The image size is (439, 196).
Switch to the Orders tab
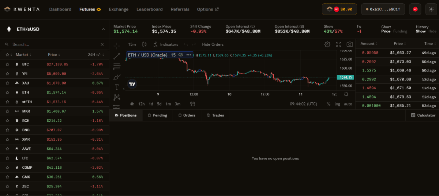pos(187,115)
